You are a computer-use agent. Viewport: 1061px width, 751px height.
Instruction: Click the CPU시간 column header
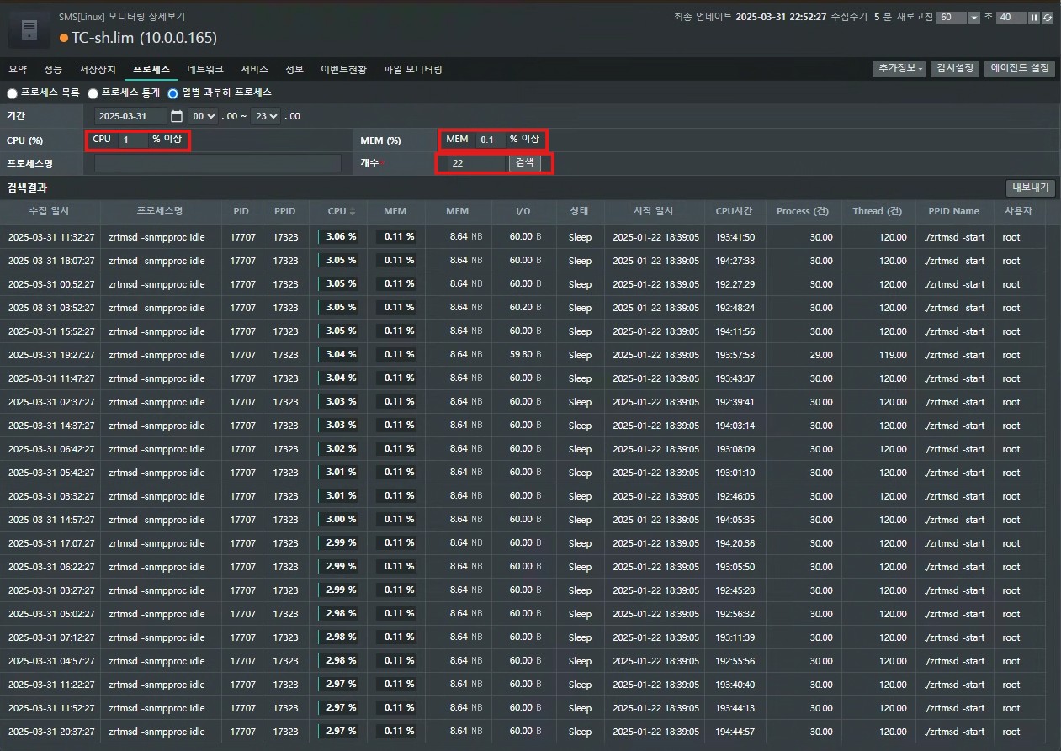tap(734, 211)
